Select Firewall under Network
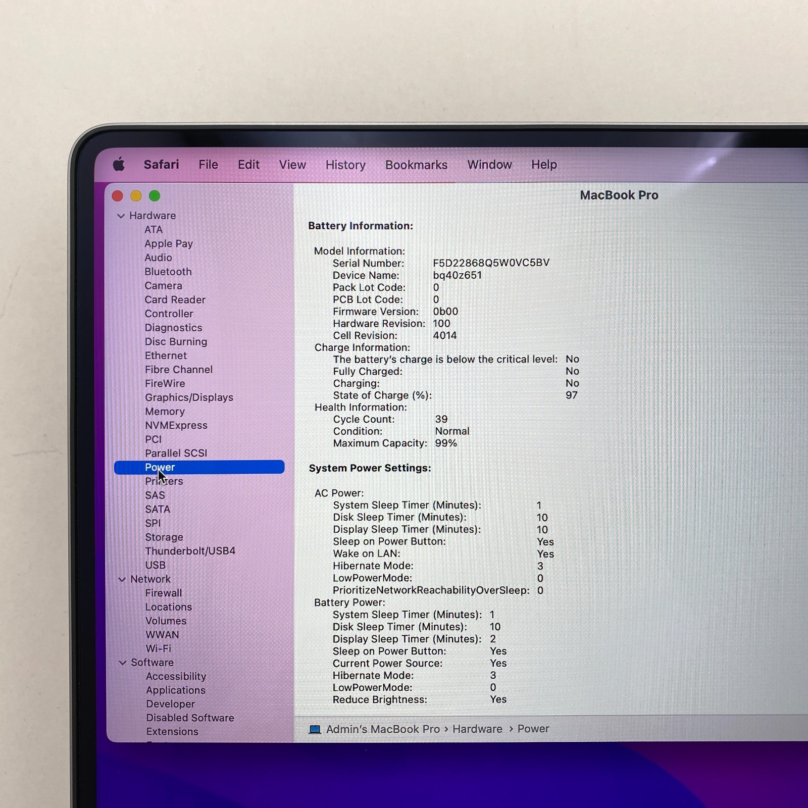Viewport: 808px width, 808px height. click(164, 593)
